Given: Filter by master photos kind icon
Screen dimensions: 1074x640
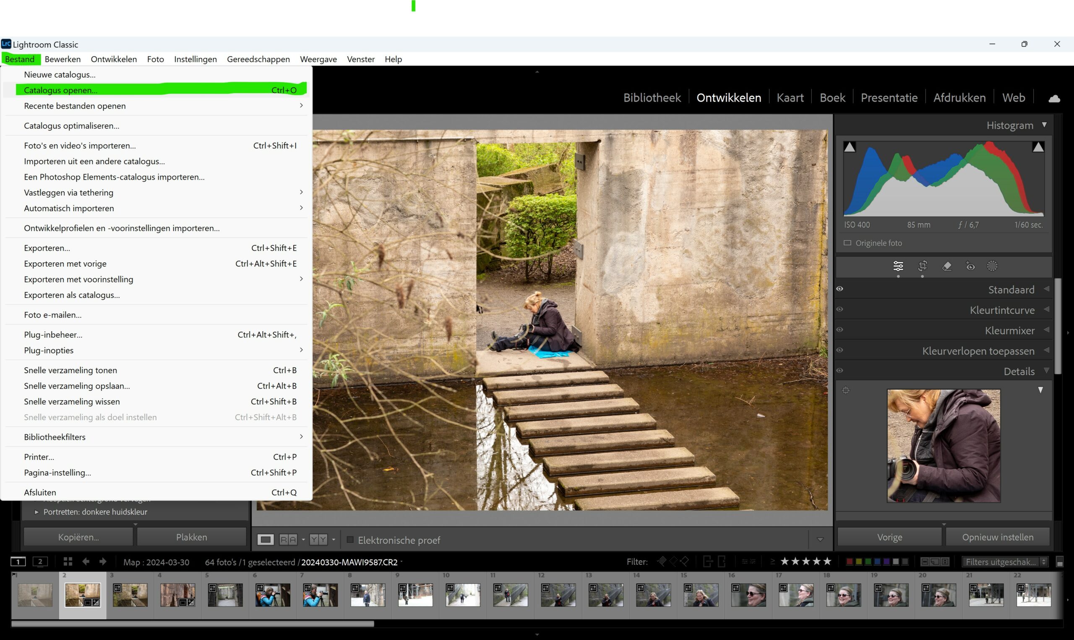Looking at the screenshot, I should pyautogui.click(x=925, y=562).
